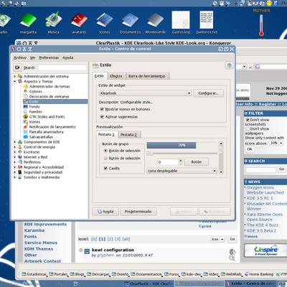Screen dimensions: 287x287
Task: Select the first Botón de selección radio
Action: (x=105, y=151)
